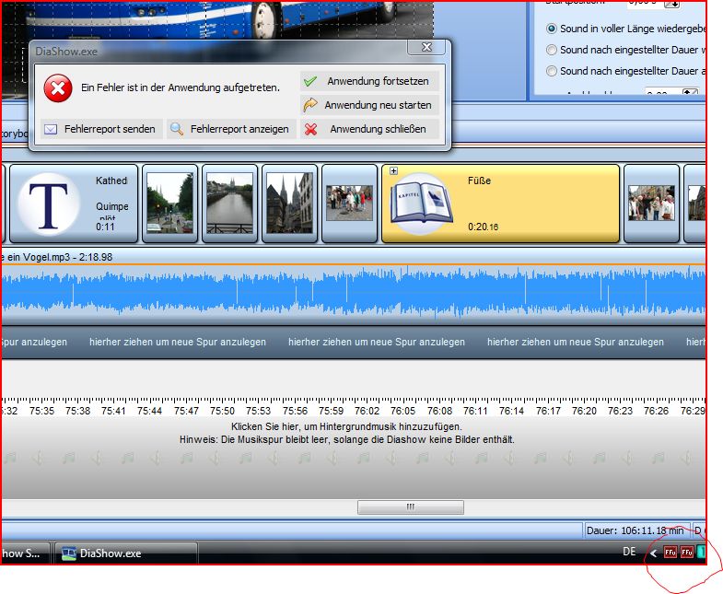Send error report via 'Fehlerreport senden'
The width and height of the screenshot is (723, 594).
point(99,129)
